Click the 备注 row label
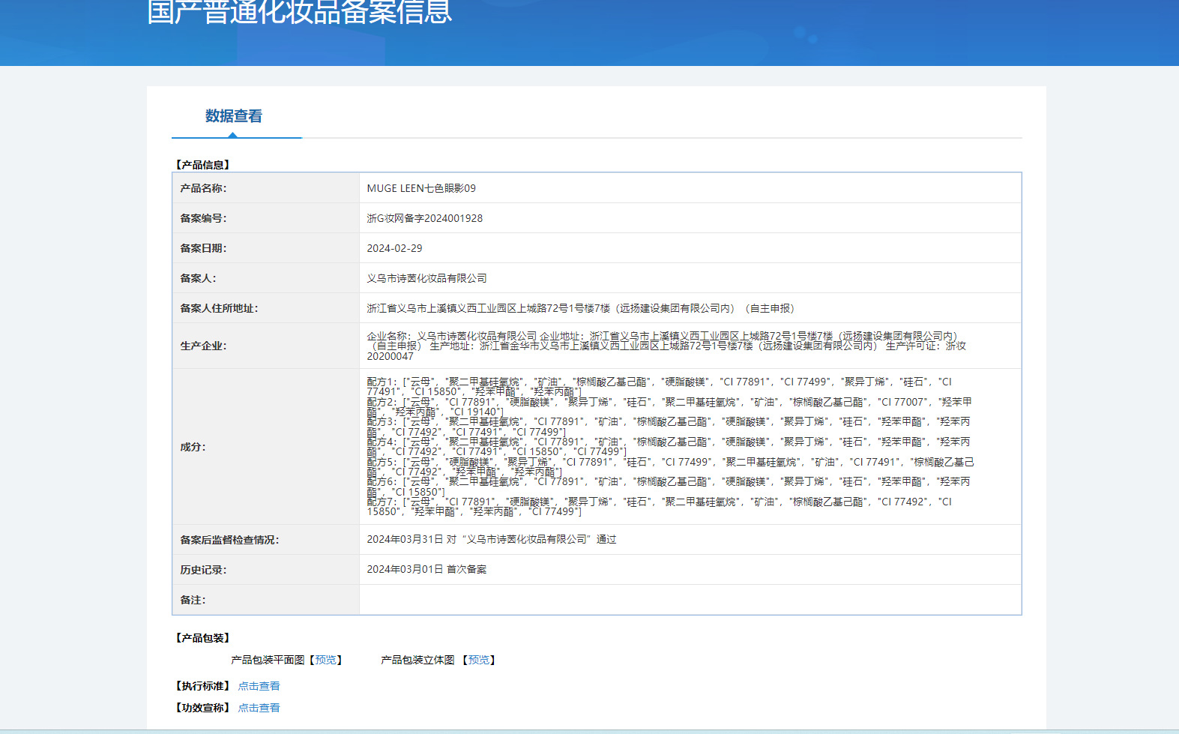This screenshot has height=734, width=1179. [x=193, y=600]
